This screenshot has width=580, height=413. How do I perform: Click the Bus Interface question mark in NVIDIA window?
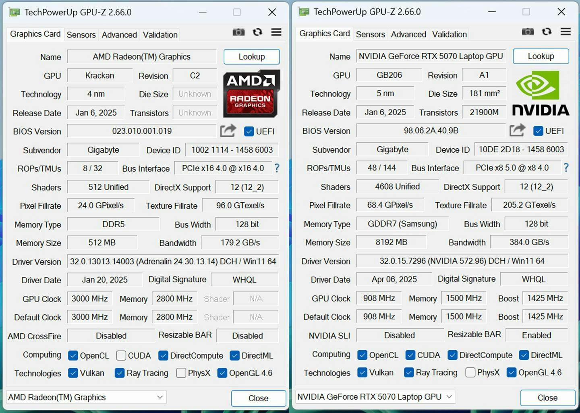(x=566, y=168)
